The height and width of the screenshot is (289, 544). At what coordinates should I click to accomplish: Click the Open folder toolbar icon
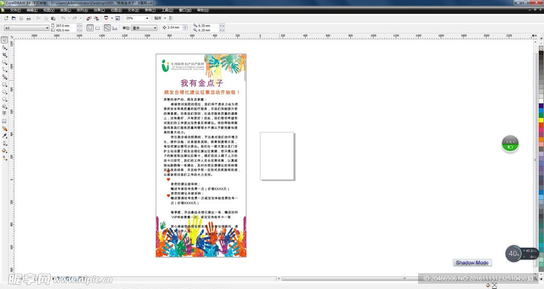pos(13,18)
